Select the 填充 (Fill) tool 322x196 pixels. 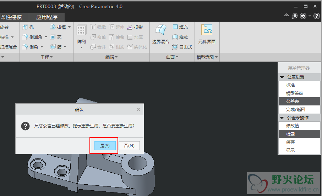tap(180, 27)
